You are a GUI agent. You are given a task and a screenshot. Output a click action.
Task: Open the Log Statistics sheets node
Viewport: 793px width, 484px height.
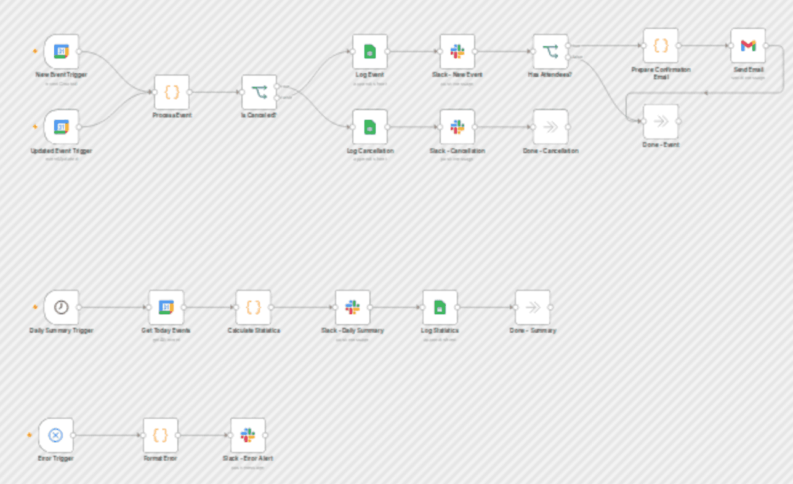coord(440,307)
